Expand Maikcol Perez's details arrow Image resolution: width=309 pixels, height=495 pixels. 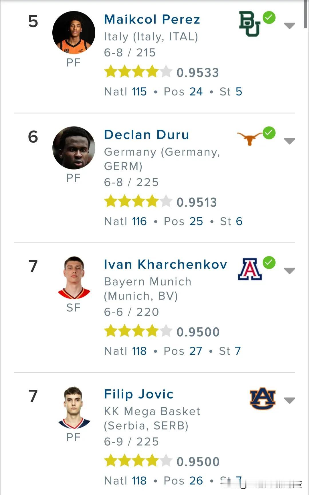(x=290, y=26)
